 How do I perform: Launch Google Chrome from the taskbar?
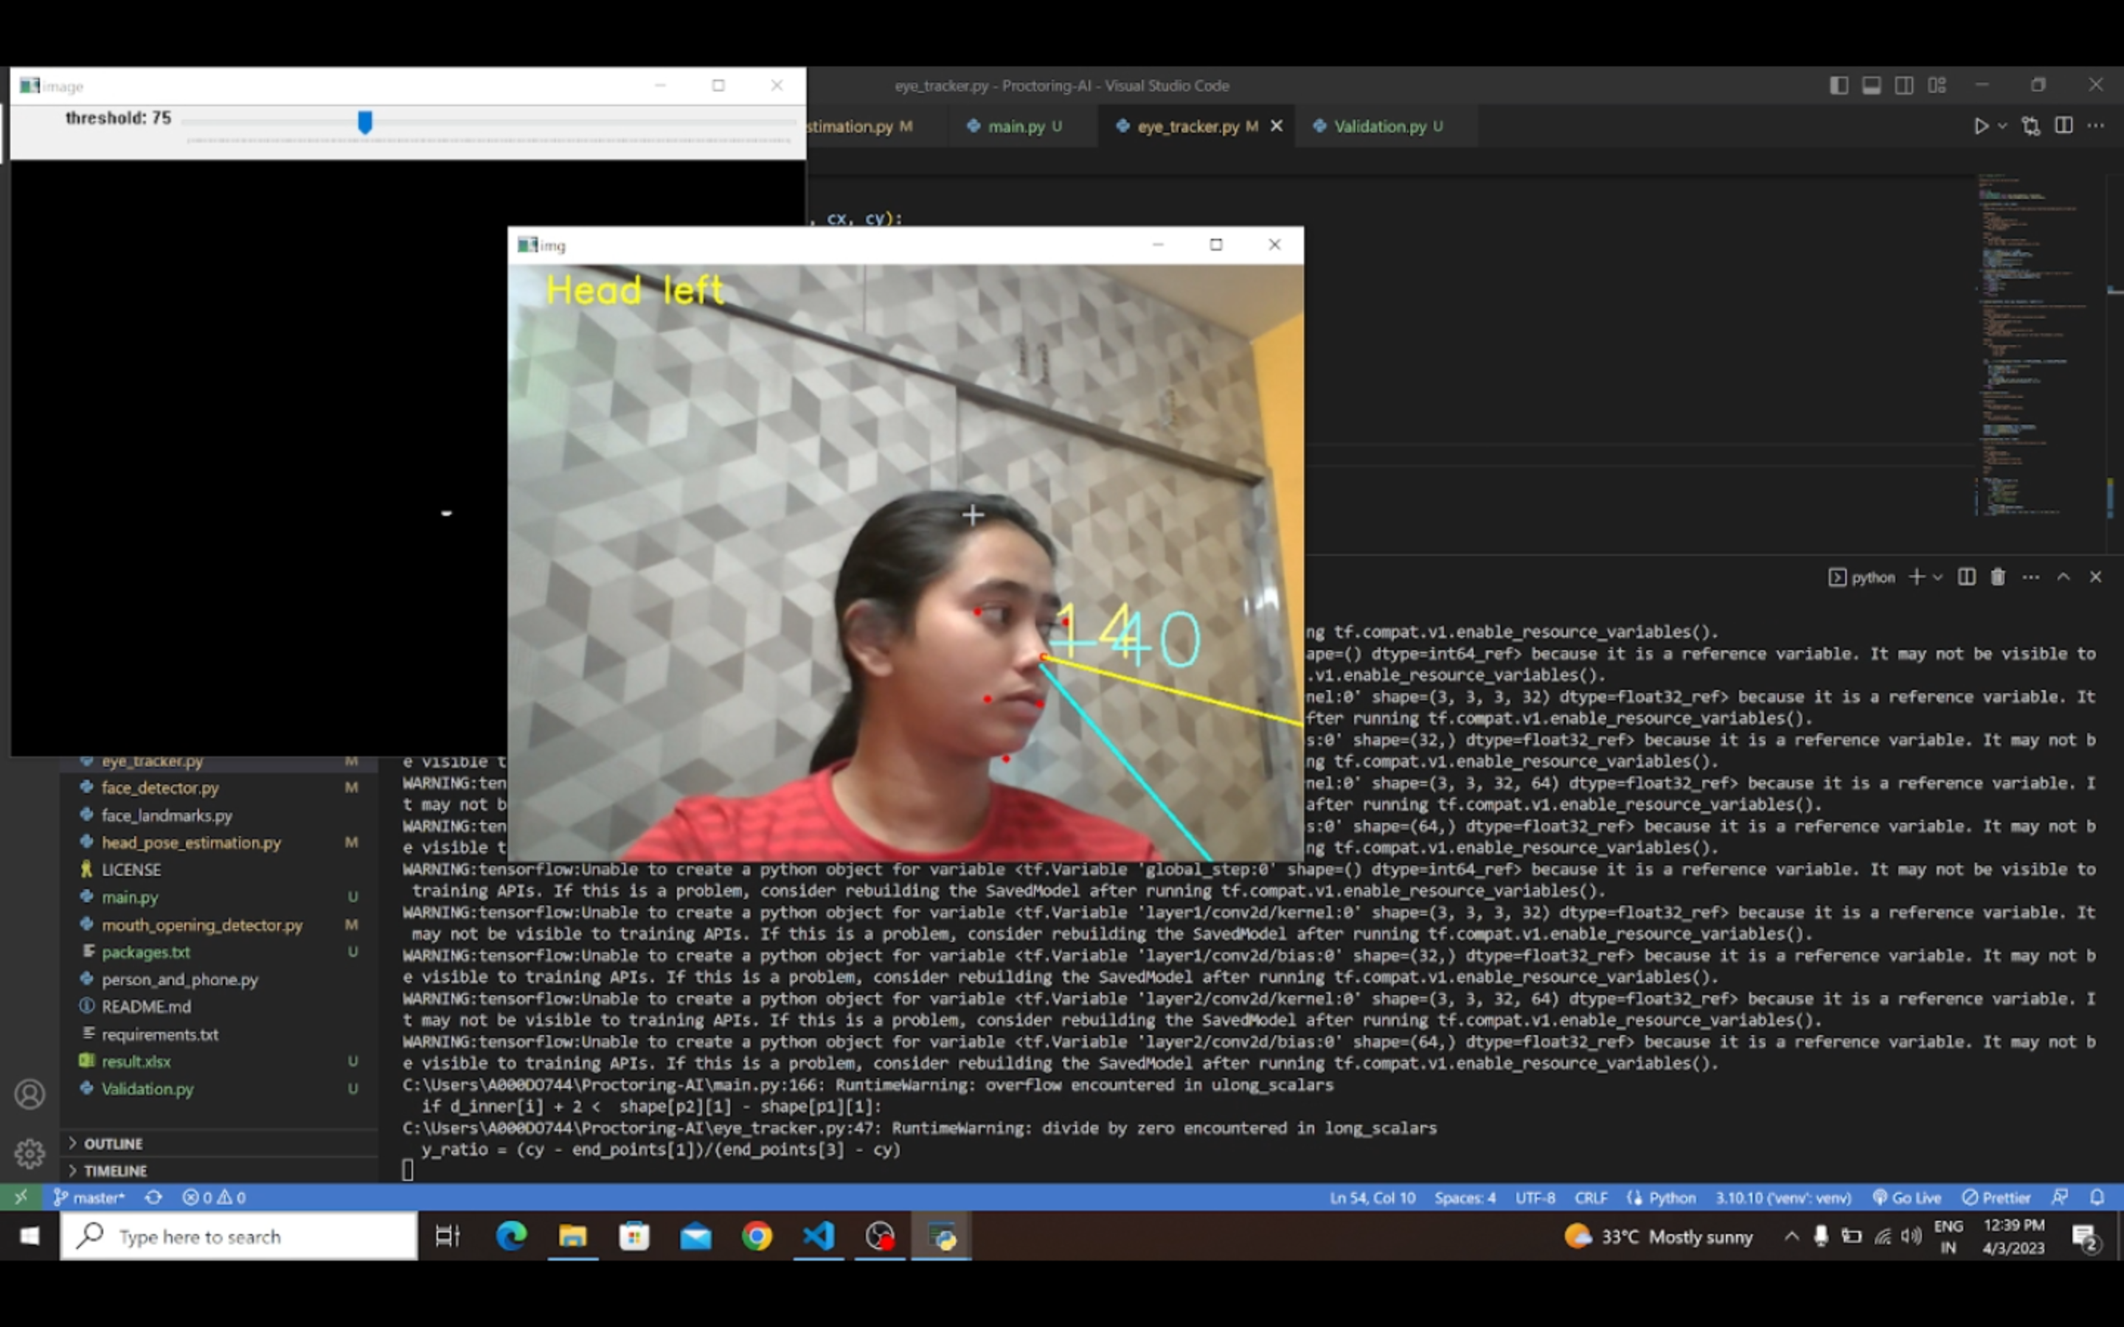click(757, 1236)
